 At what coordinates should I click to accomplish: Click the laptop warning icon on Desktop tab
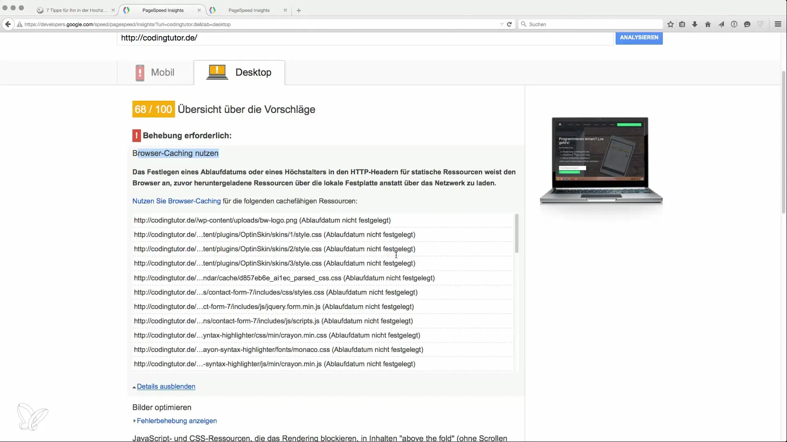point(217,72)
